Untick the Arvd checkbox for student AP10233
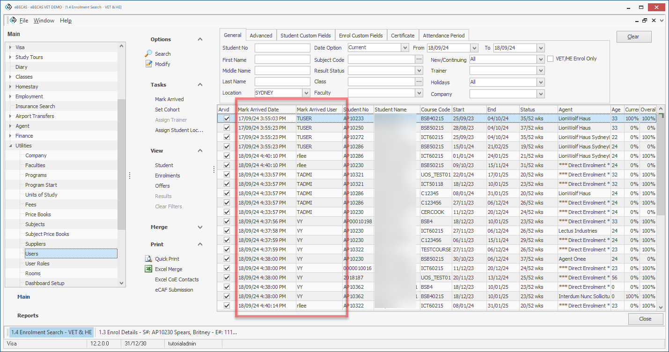 [x=227, y=118]
